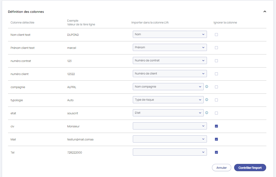Uncheck the ignore checkbox for Tel row
276x177 pixels.
(216, 152)
